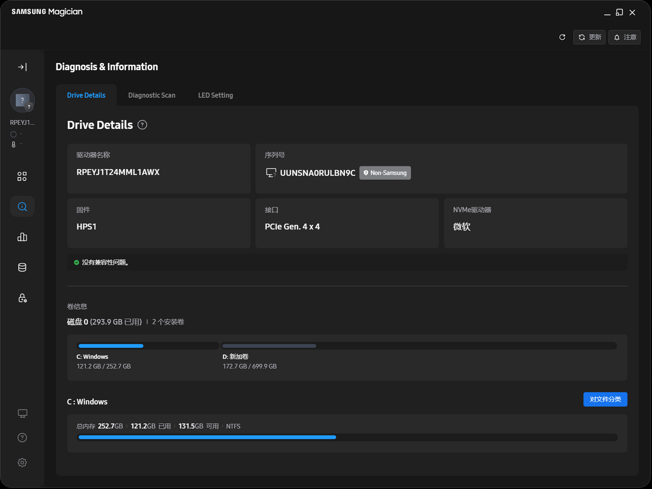The image size is (652, 489).
Task: Switch to the Drive Details tab
Action: (x=86, y=95)
